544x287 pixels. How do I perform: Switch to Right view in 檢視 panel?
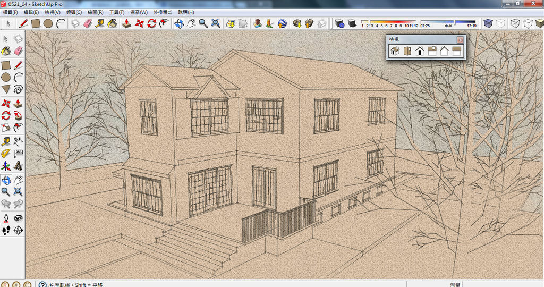point(432,52)
